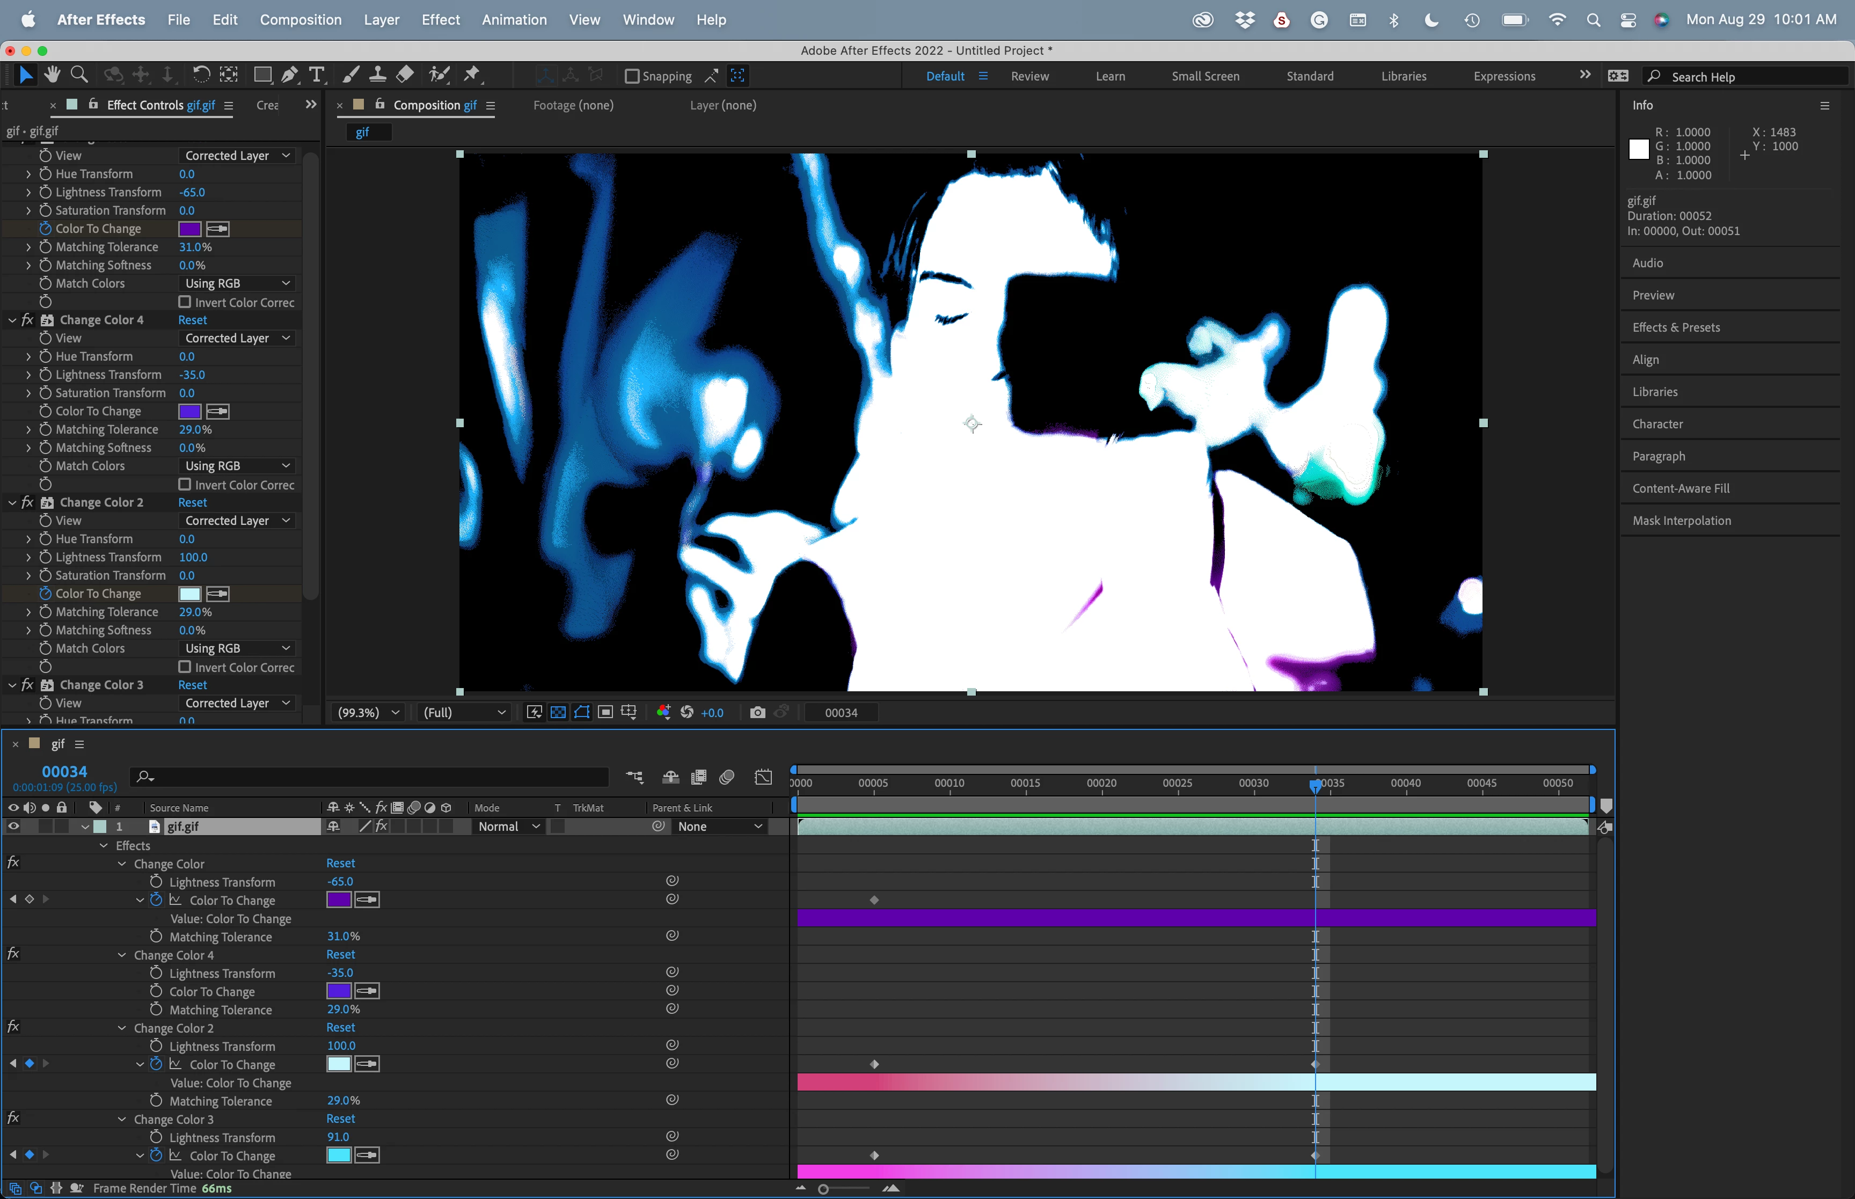Image resolution: width=1855 pixels, height=1199 pixels.
Task: Enable the Snapping checkbox
Action: click(x=632, y=76)
